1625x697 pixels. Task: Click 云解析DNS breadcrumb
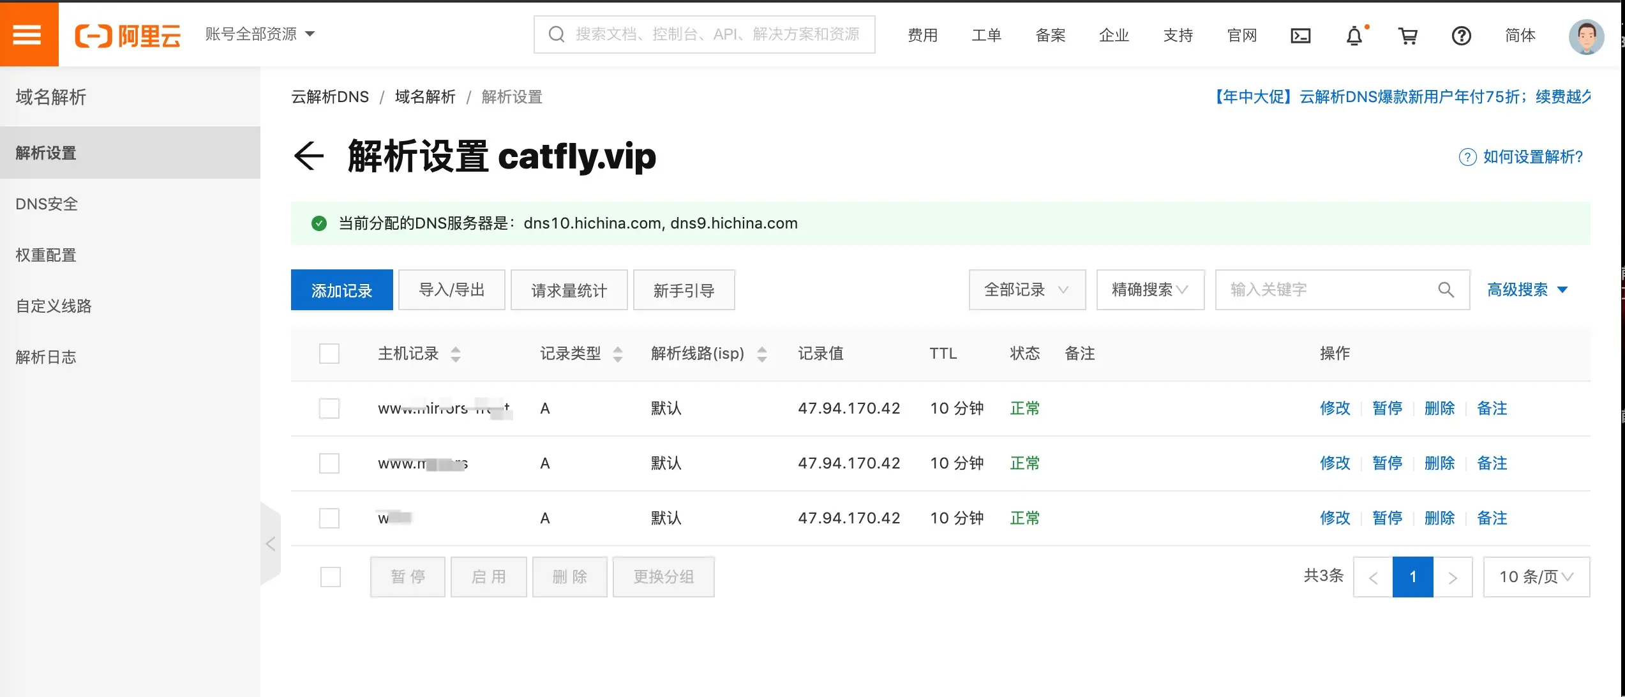[x=330, y=97]
